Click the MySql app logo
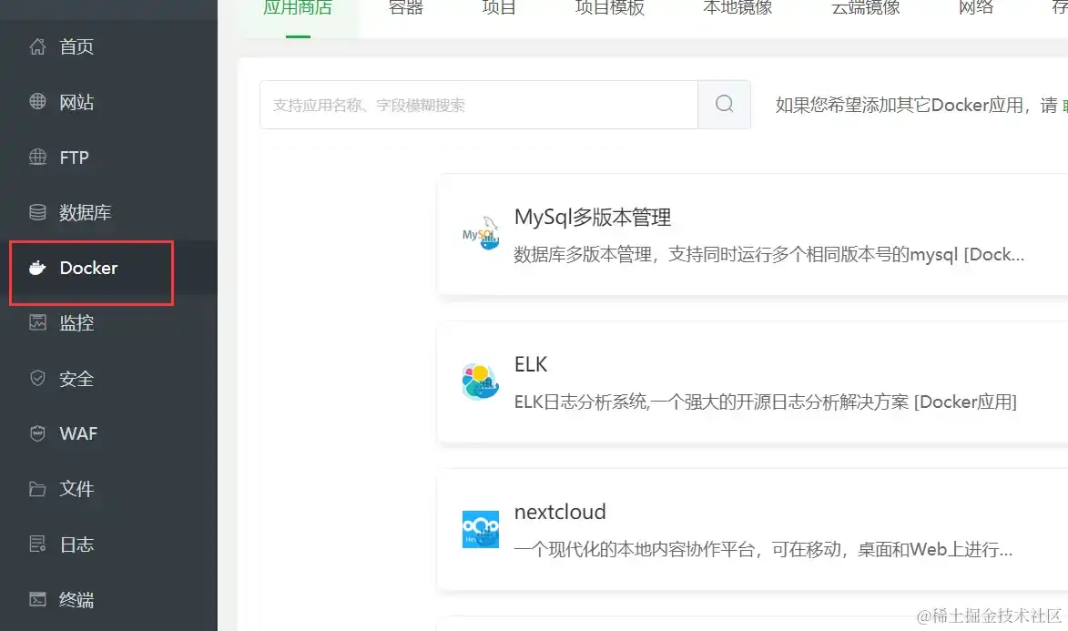The height and width of the screenshot is (631, 1068). pyautogui.click(x=481, y=234)
